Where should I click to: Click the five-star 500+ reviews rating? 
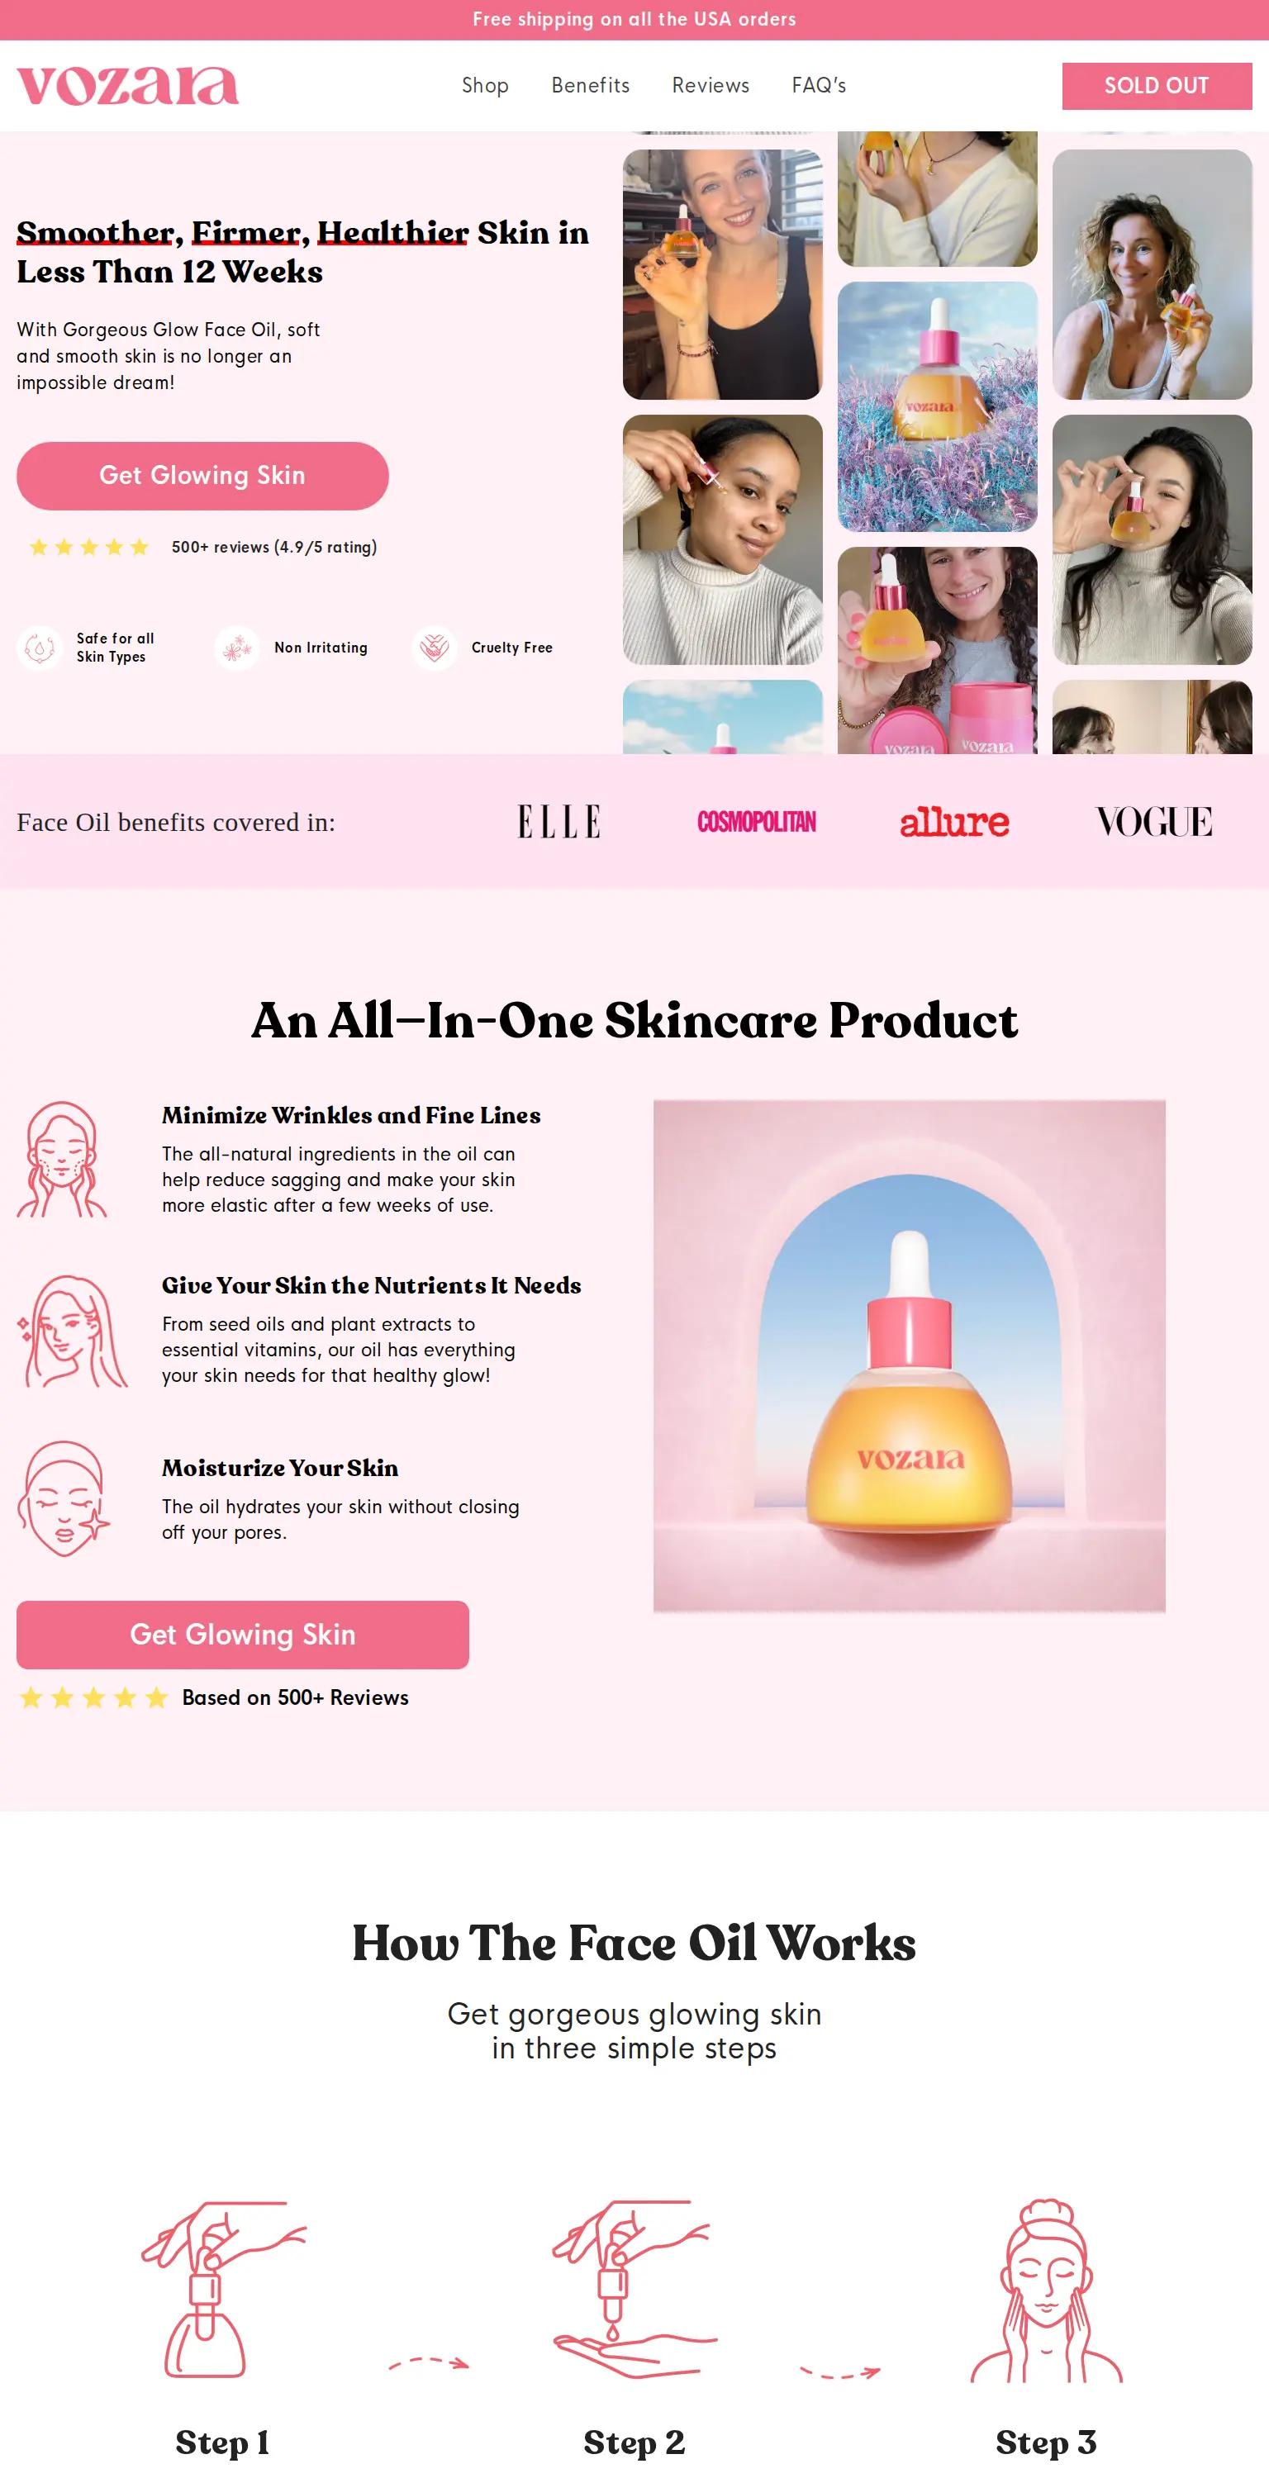(202, 548)
